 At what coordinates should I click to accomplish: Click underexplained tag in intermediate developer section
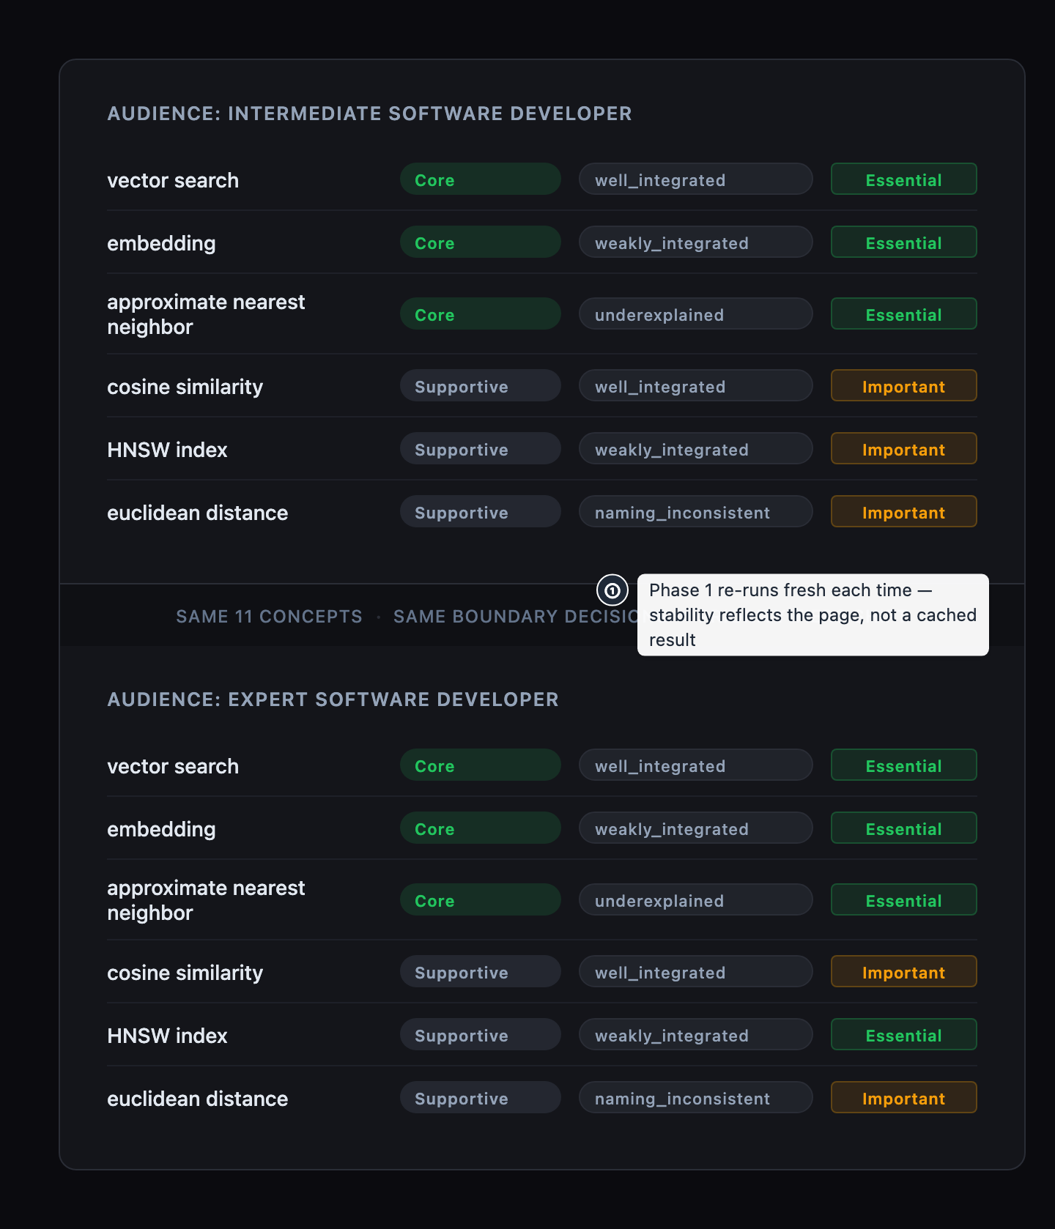[x=696, y=314]
